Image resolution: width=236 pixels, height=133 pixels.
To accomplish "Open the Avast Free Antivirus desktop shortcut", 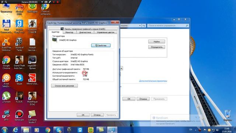I will coord(6,44).
